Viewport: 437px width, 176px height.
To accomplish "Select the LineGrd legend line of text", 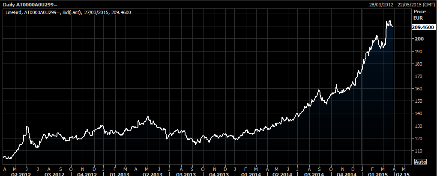I will [x=68, y=12].
